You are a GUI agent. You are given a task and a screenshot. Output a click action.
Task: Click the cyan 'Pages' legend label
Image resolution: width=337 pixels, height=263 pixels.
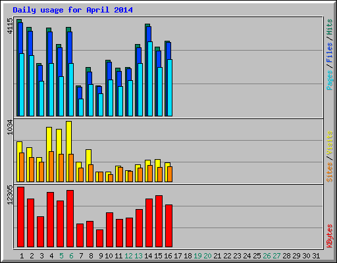pyautogui.click(x=329, y=80)
